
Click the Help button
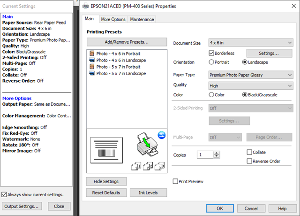pyautogui.click(x=282, y=208)
